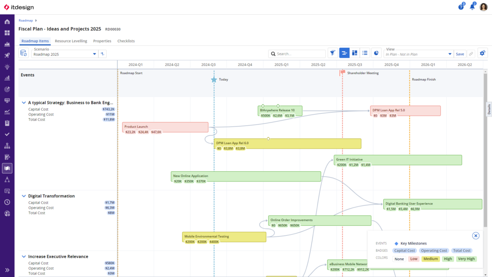Collapse the Digital Transformation group
Screen dimensions: 492x277
coord(24,196)
